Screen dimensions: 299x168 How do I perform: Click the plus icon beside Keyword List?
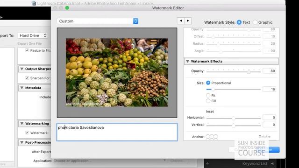click(x=207, y=163)
